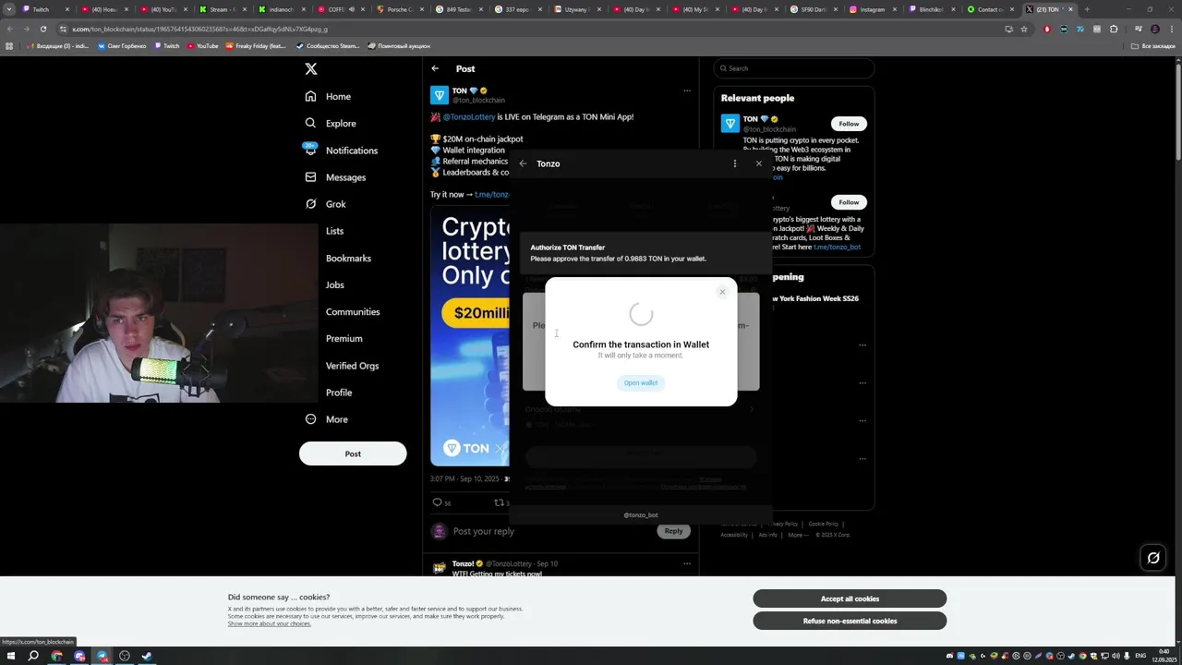Click the Open wallet button
This screenshot has height=665, width=1182.
tap(641, 382)
